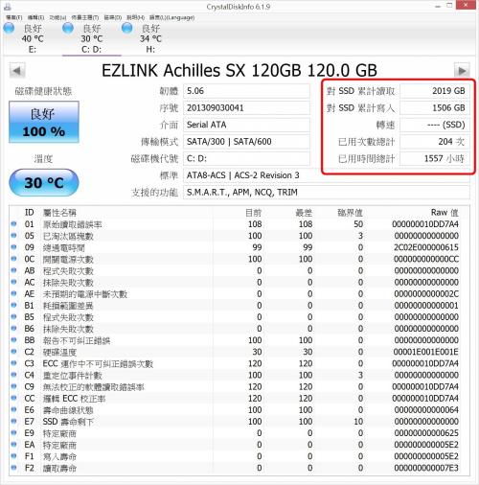Click the status dot of attribute E6
This screenshot has height=485, width=479.
13,410
